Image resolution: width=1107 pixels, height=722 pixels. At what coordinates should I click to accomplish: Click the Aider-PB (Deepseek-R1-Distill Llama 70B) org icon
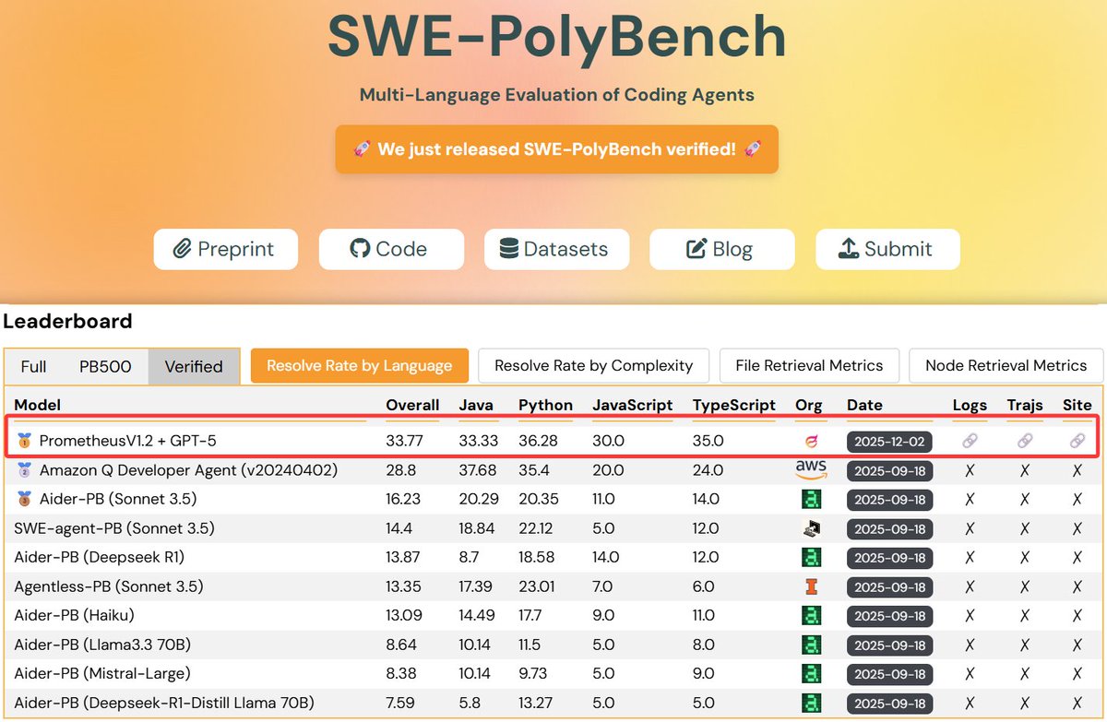tap(811, 704)
